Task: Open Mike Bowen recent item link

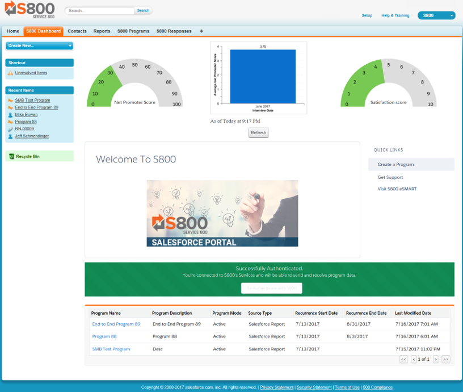Action: 26,115
